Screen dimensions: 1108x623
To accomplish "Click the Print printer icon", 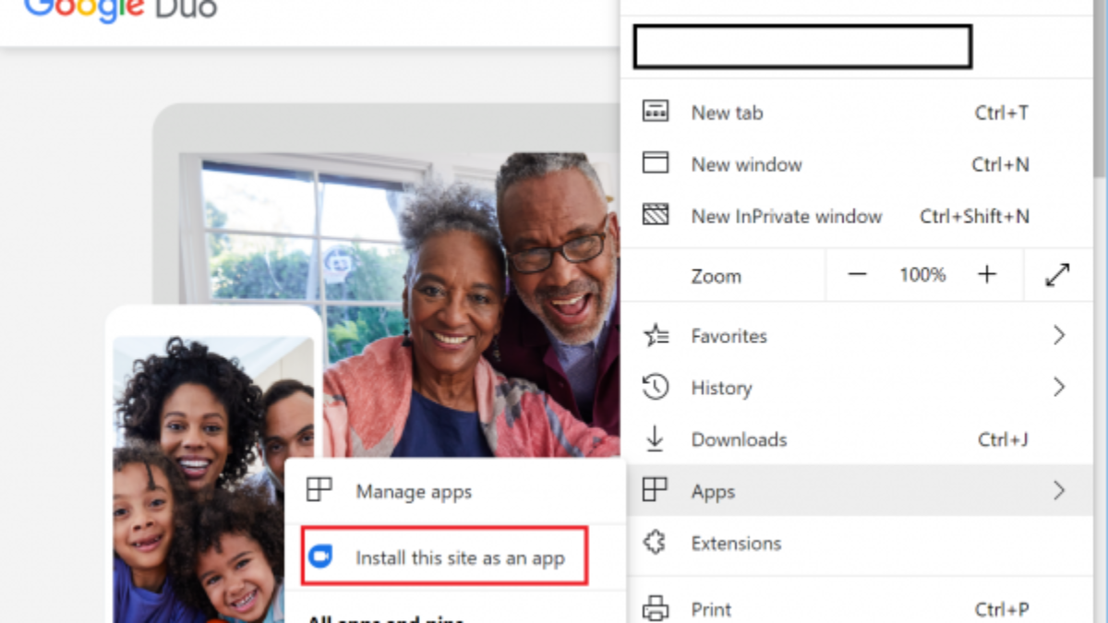I will pos(655,609).
